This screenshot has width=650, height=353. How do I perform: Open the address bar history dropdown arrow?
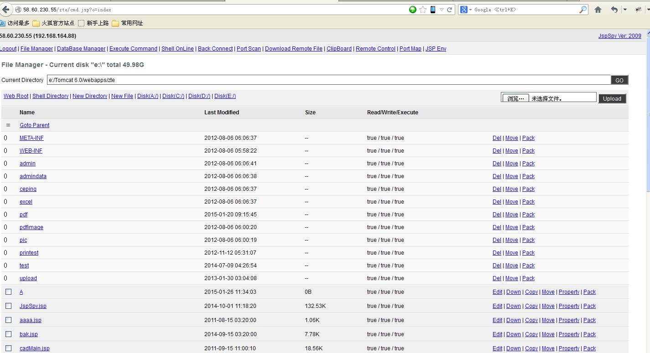442,10
